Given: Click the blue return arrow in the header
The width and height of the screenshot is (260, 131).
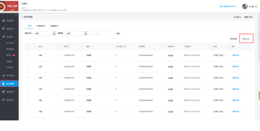Looking at the screenshot, I should point(221,6).
